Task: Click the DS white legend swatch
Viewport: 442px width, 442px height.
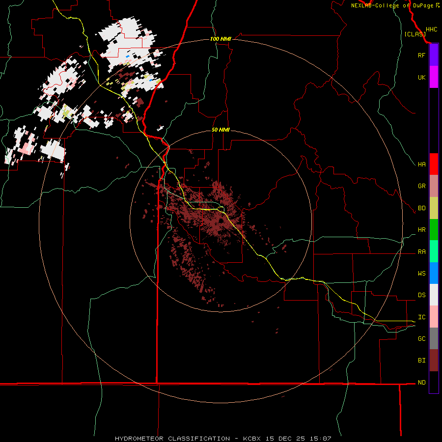Action: click(434, 295)
